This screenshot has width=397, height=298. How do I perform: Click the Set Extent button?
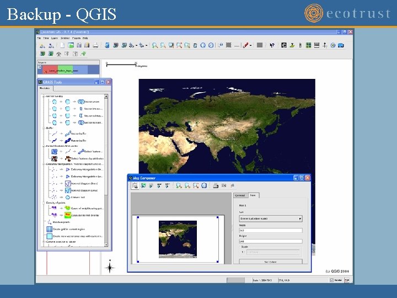click(270, 262)
